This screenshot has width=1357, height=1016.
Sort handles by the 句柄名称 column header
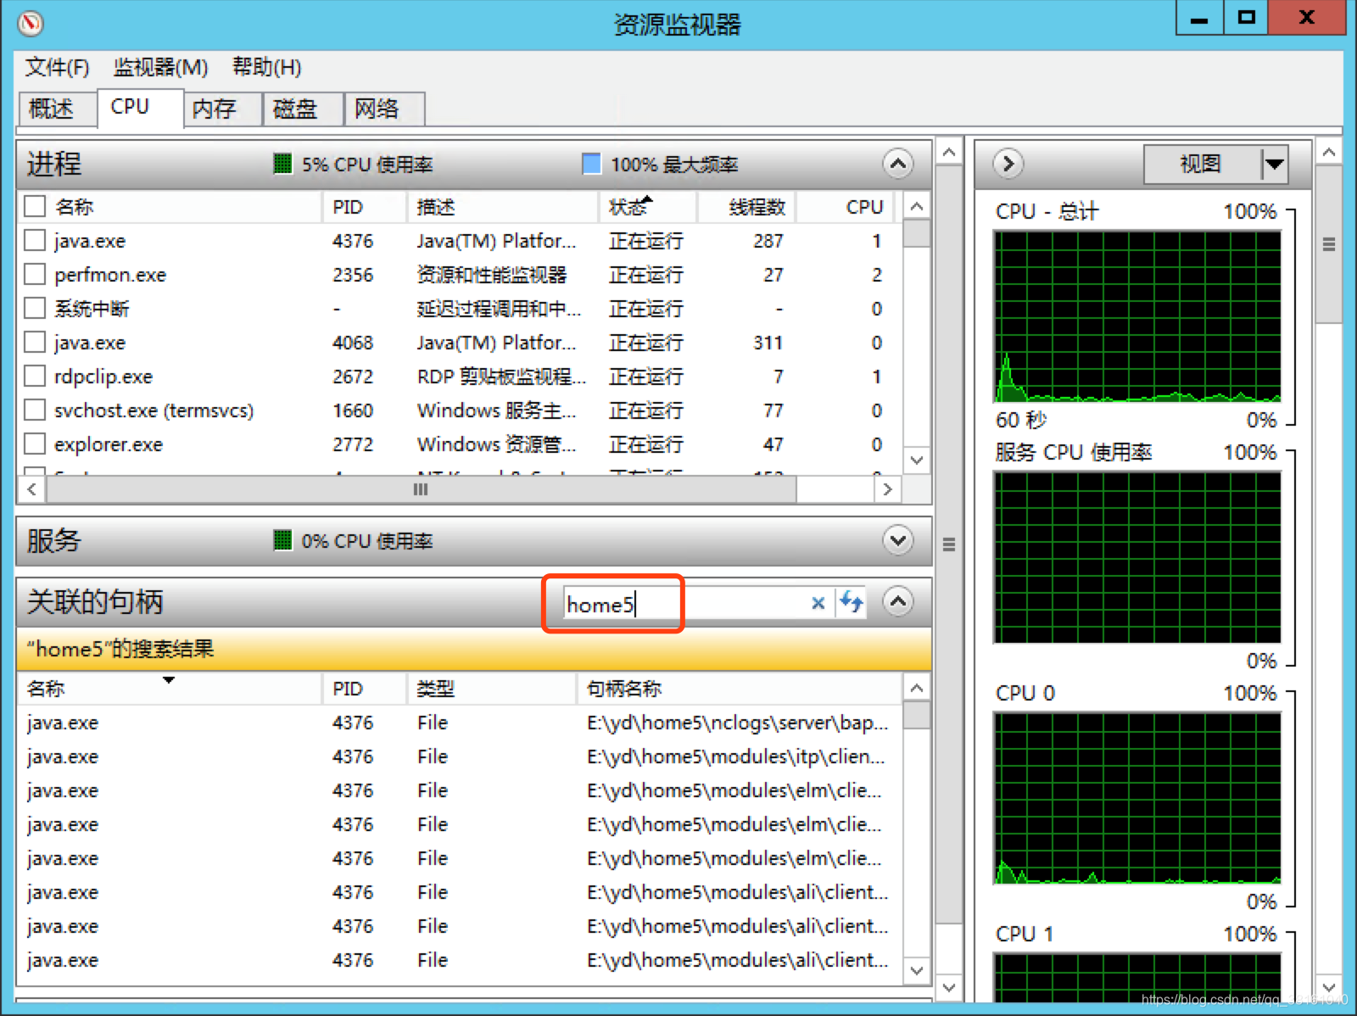[739, 689]
